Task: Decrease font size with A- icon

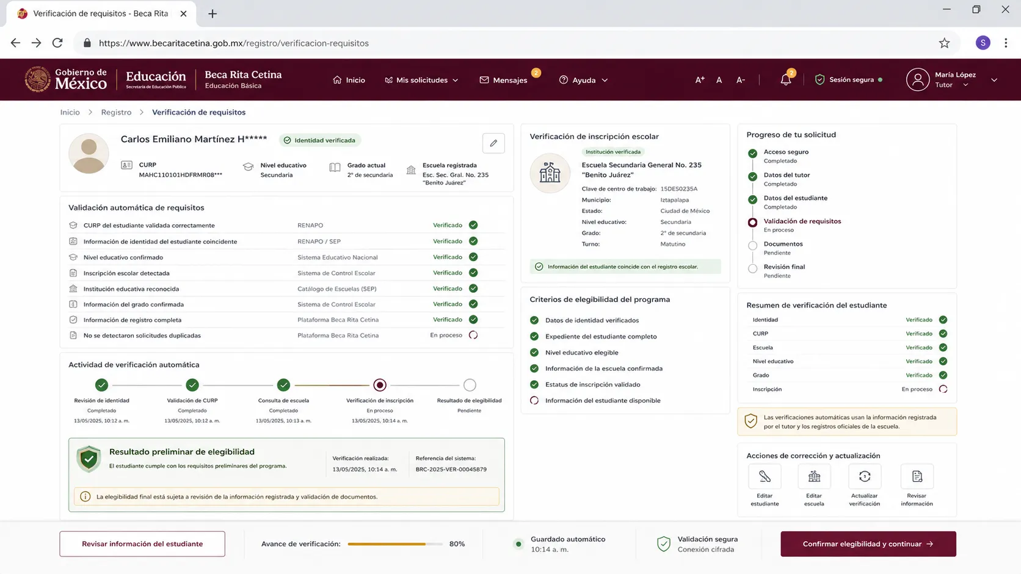Action: click(740, 80)
